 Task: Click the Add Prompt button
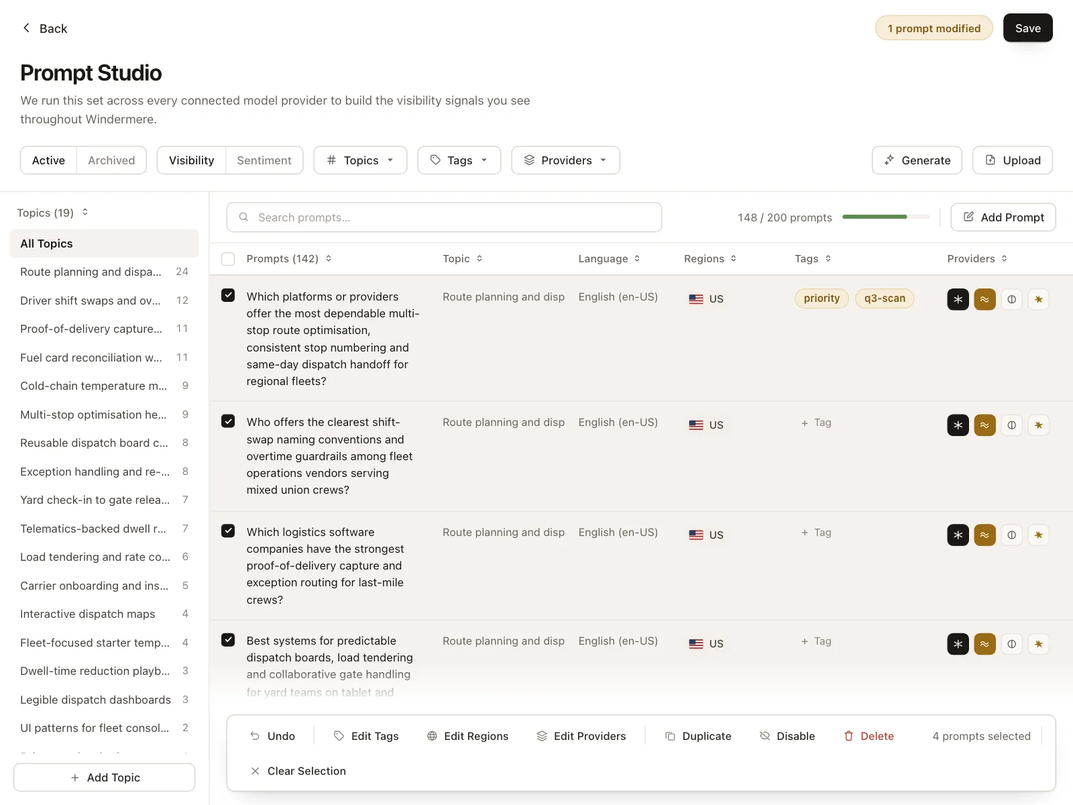[x=1003, y=217]
